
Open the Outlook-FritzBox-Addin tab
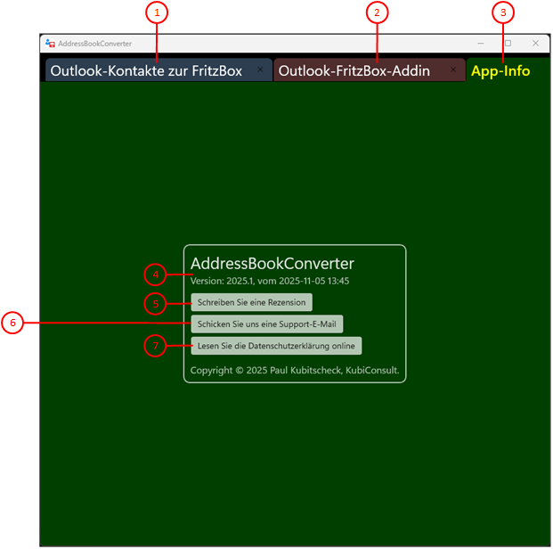(x=354, y=71)
